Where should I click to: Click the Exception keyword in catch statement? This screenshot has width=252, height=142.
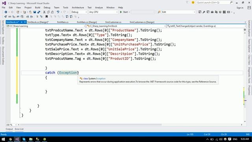click(x=68, y=73)
